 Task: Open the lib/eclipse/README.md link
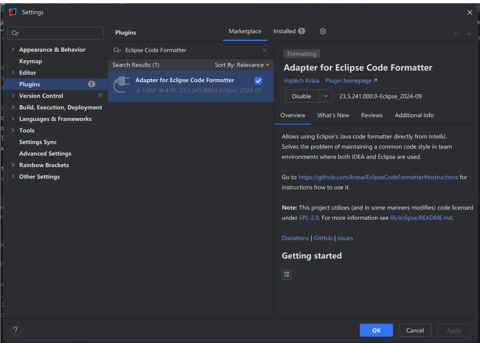pos(421,218)
